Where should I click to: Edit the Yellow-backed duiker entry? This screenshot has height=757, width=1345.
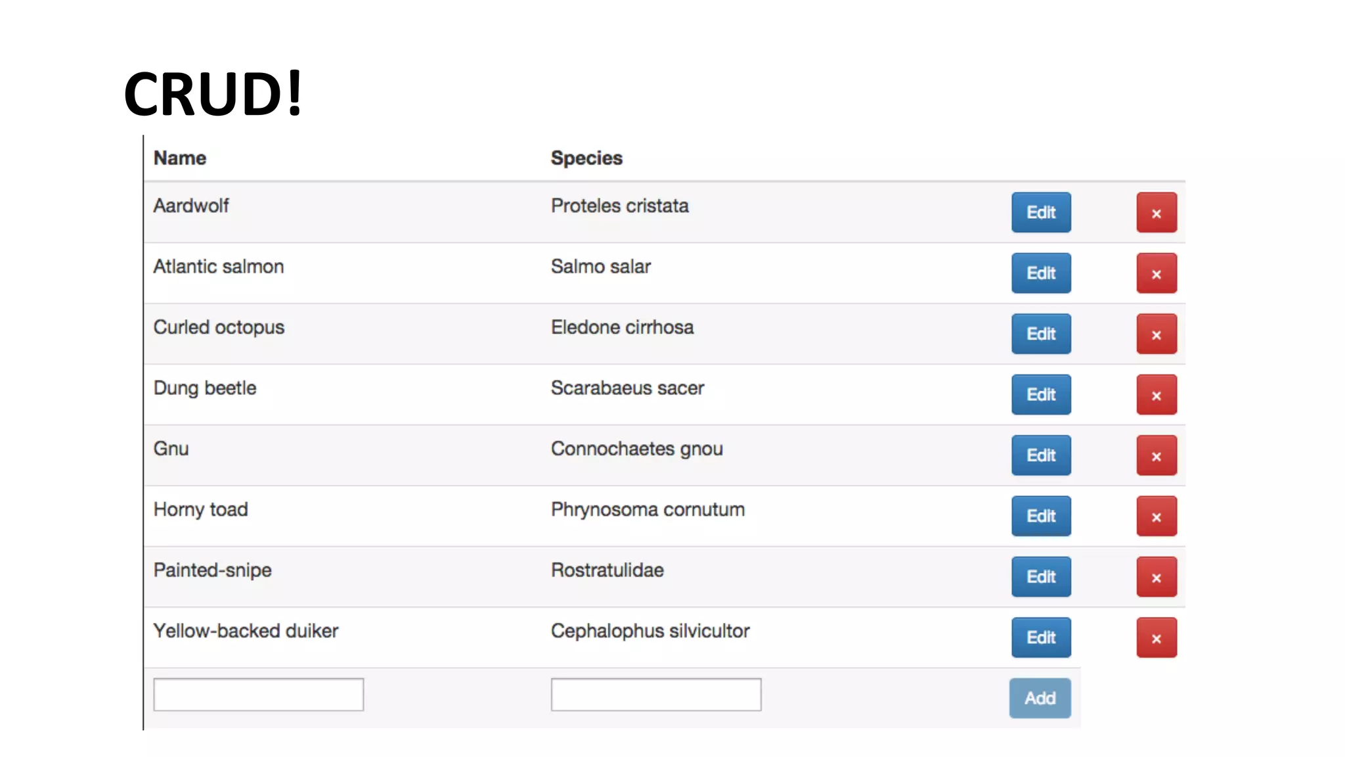(1040, 637)
